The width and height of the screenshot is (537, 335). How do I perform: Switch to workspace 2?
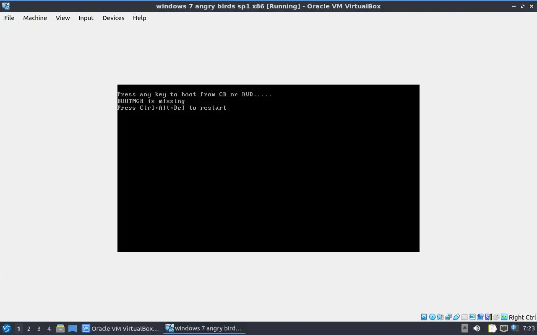point(29,329)
